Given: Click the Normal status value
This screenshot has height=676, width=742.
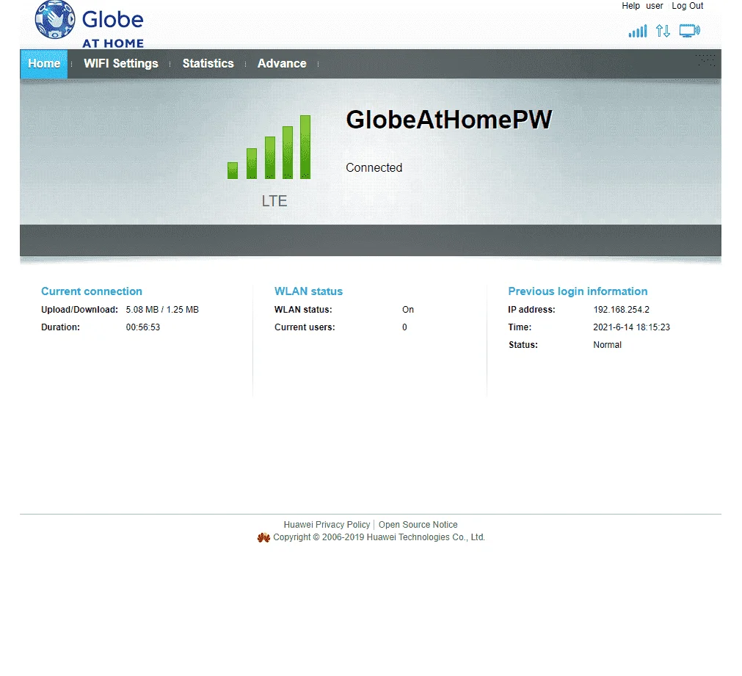Looking at the screenshot, I should click(607, 345).
